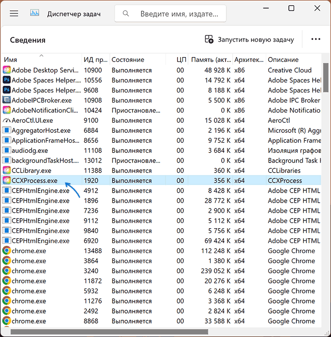Viewport: 331px width, 337px height.
Task: Click Chrome icon of process 5932
Action: (7, 291)
